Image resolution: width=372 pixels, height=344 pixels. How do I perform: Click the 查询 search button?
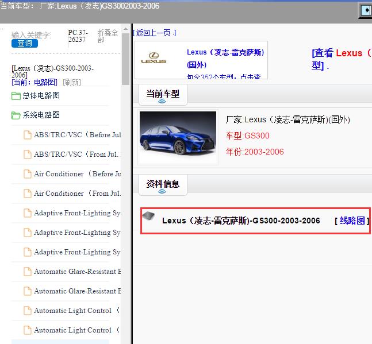point(25,43)
